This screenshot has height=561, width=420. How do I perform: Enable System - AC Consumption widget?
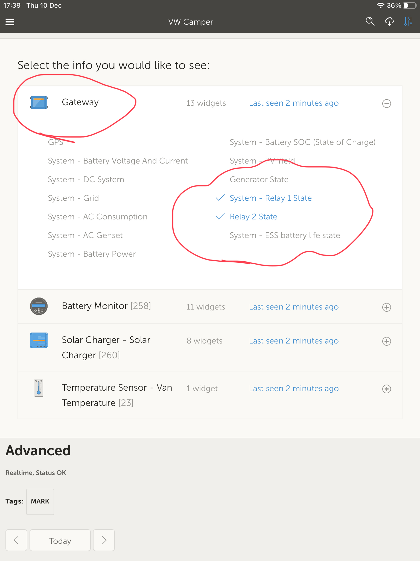98,217
